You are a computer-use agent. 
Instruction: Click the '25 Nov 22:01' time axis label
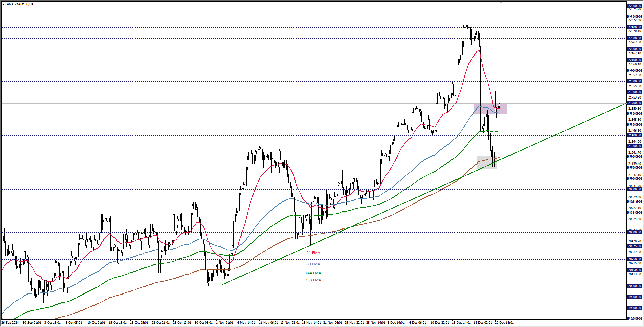(354, 323)
